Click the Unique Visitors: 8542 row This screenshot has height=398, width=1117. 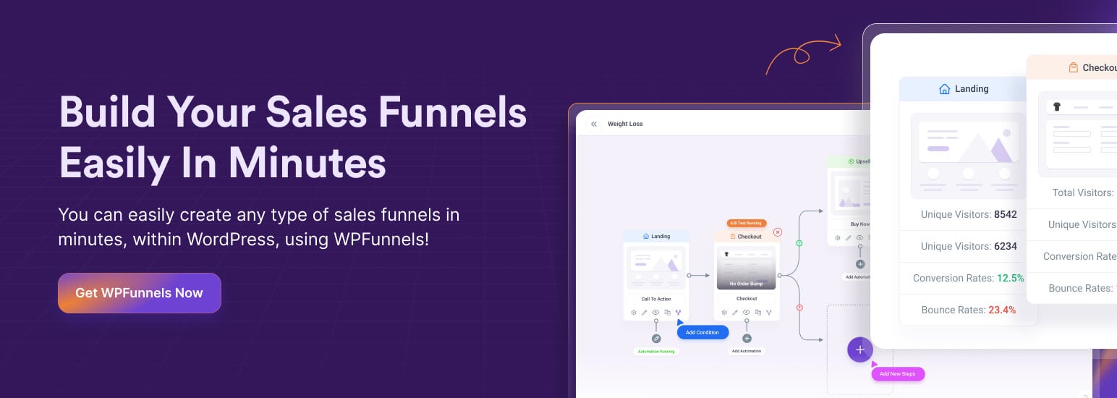969,214
